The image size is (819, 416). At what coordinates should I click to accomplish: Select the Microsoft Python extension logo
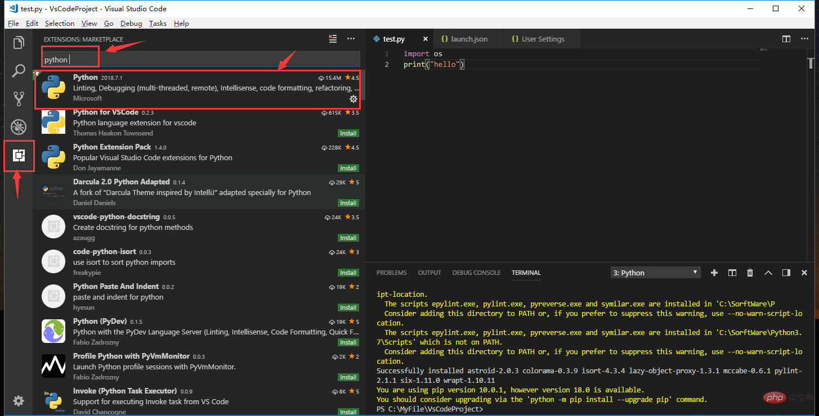point(53,88)
